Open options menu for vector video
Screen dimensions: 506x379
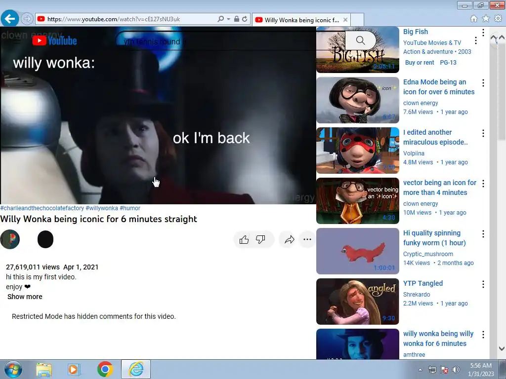[483, 184]
